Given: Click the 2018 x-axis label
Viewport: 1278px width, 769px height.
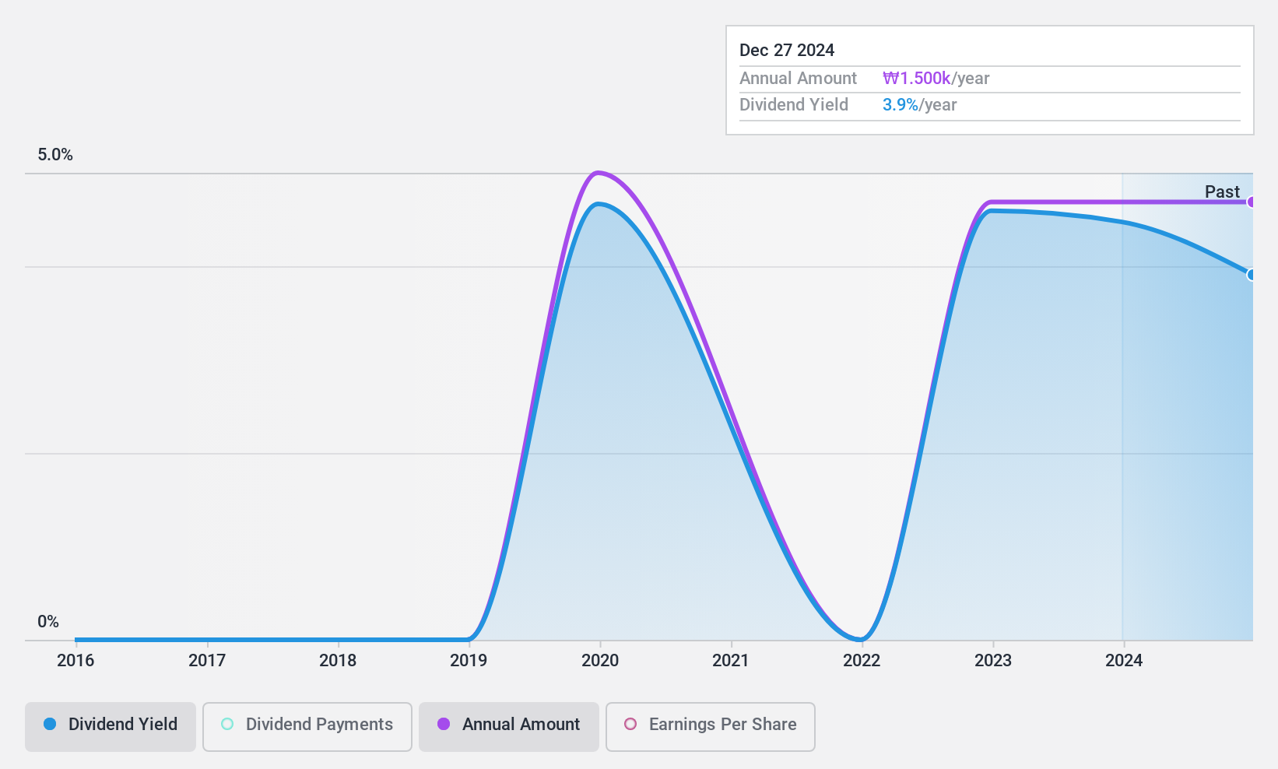Looking at the screenshot, I should click(x=338, y=661).
